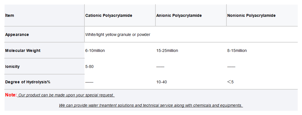
Task: Click the Degree of Hydrolysis% row label
Action: point(44,82)
